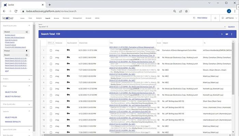239x136 pixels.
Task: Click the history icon beside Recent
Action: click(x=27, y=55)
